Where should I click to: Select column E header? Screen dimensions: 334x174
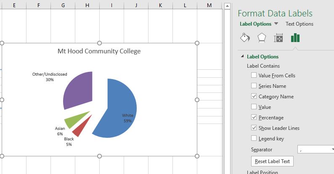[x=14, y=5]
